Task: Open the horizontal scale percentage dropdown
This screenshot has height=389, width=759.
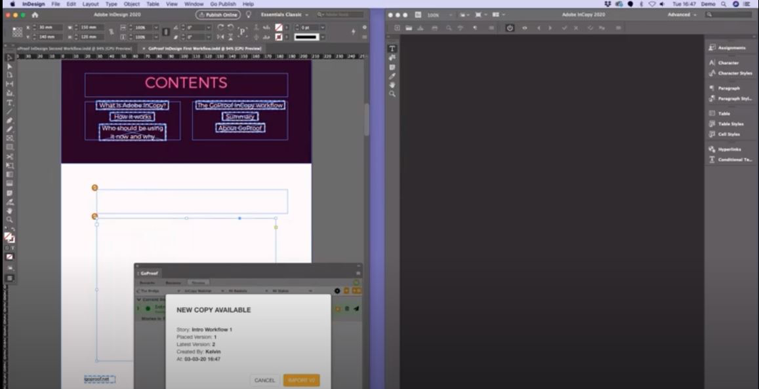Action: (156, 28)
